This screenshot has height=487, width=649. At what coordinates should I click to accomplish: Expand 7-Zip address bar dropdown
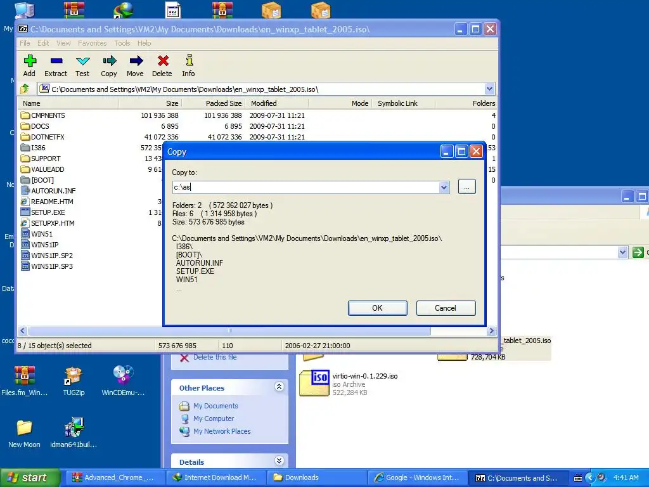489,89
